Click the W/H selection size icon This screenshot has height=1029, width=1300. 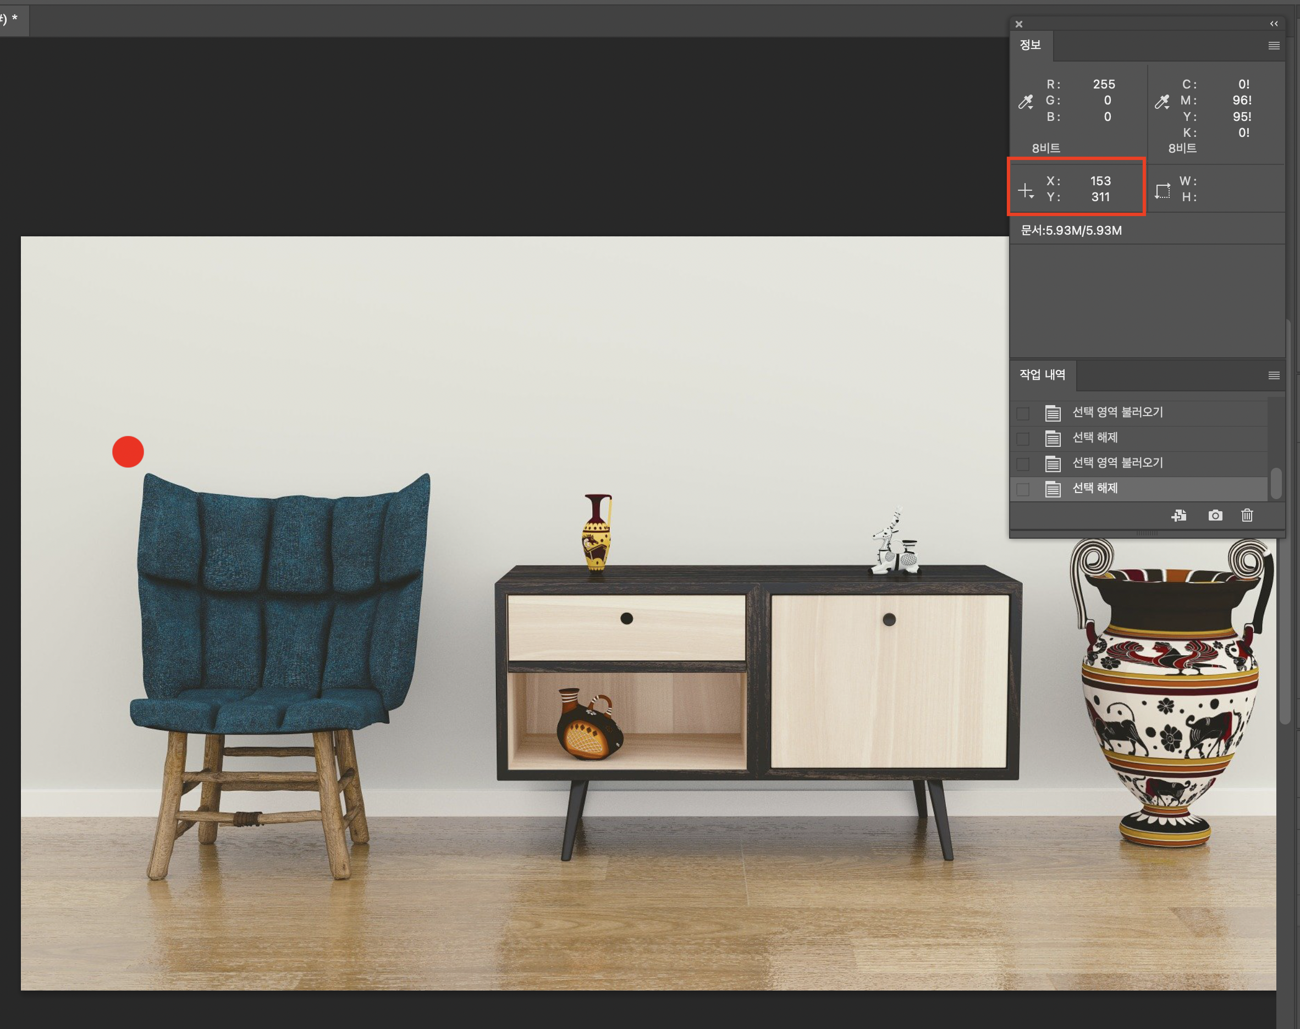click(x=1163, y=191)
